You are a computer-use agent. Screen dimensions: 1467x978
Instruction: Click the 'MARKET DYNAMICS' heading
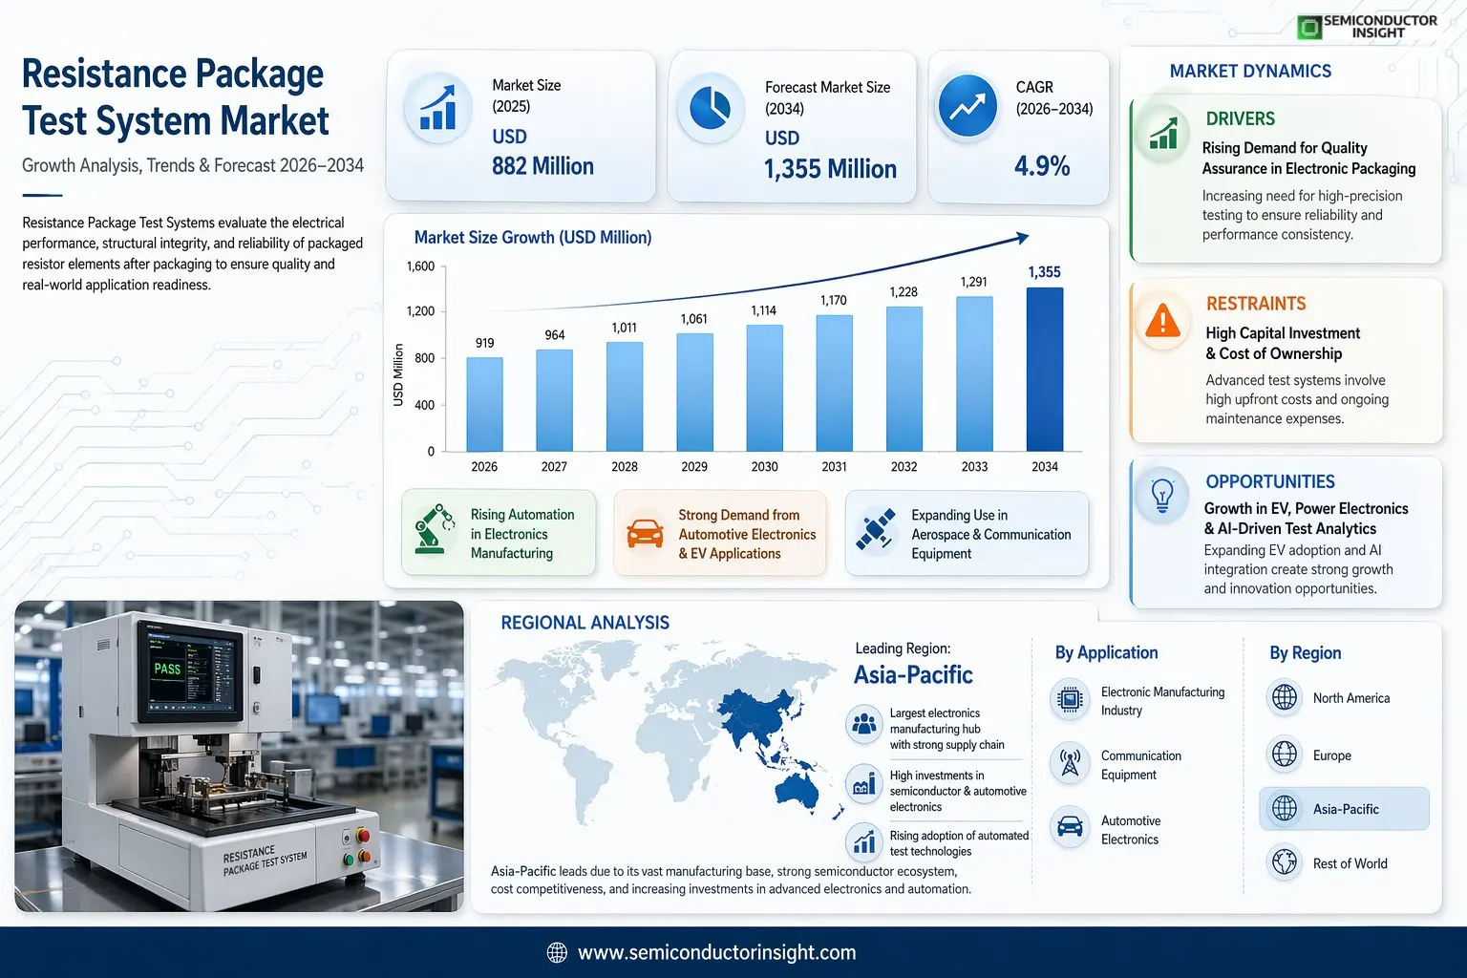point(1250,71)
